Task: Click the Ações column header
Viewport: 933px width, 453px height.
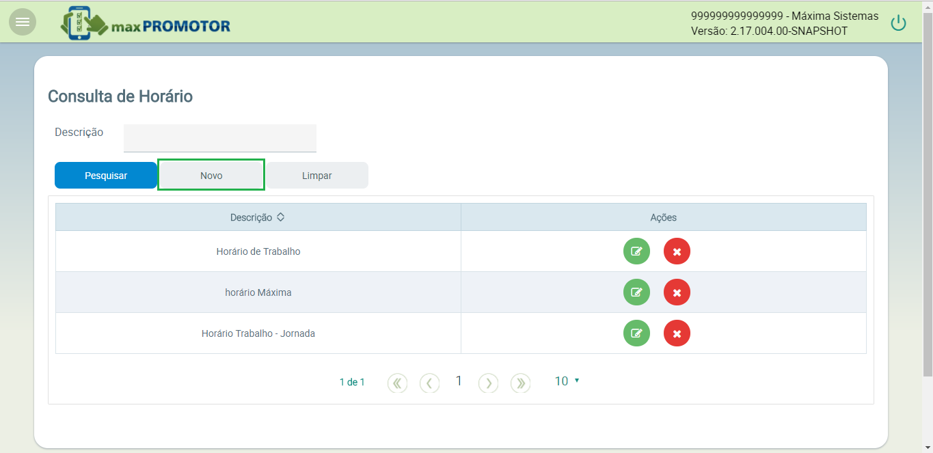Action: pos(664,217)
